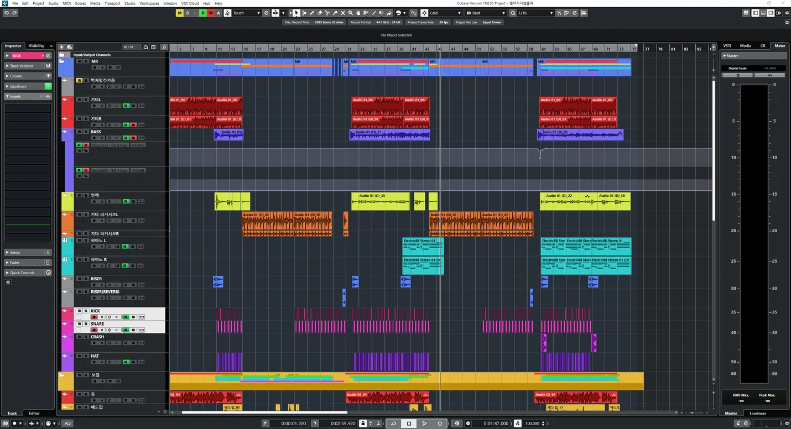Switch to the Visibility tab
791x429 pixels.
[37, 46]
